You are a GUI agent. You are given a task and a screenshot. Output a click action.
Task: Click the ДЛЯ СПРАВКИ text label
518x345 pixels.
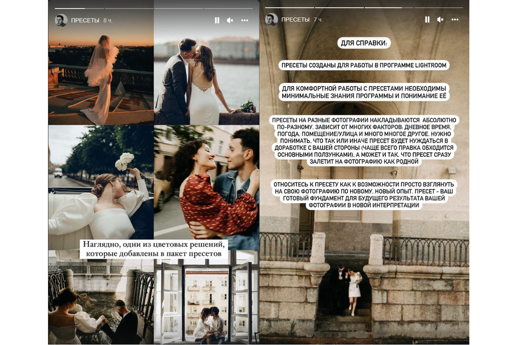tap(364, 43)
